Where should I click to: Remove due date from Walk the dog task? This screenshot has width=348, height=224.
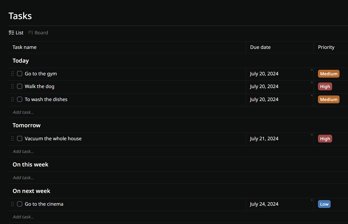pyautogui.click(x=312, y=82)
